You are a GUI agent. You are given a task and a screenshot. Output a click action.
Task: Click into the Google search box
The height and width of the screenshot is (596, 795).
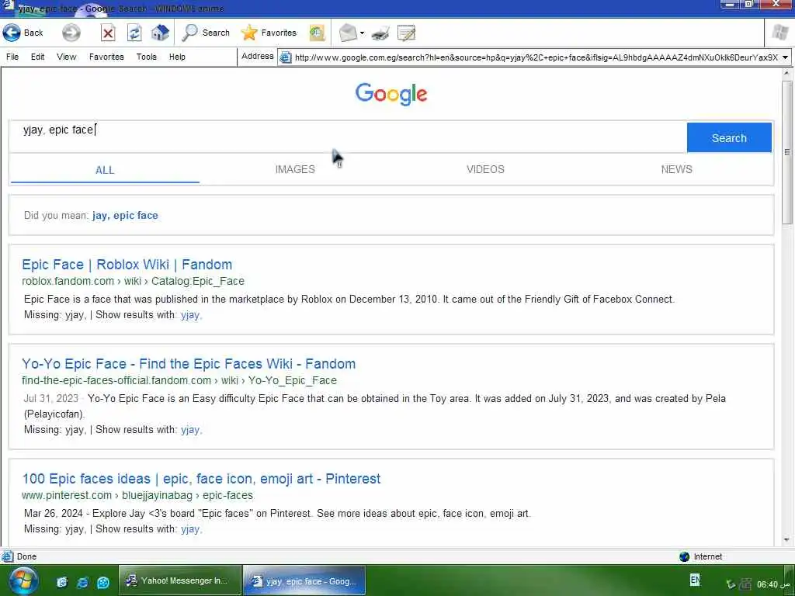(x=348, y=137)
